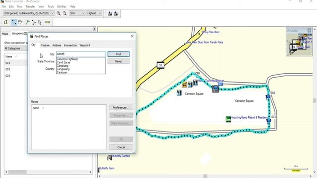Click waypoint 001 marker near Steamboat

215,89
